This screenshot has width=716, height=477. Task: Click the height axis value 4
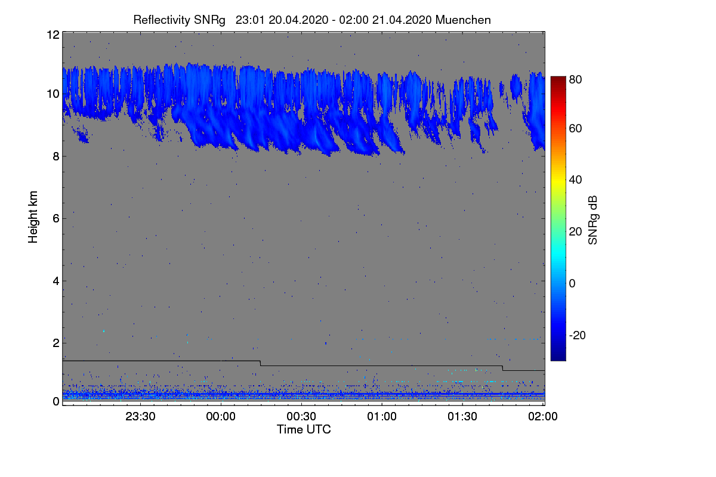pyautogui.click(x=55, y=281)
